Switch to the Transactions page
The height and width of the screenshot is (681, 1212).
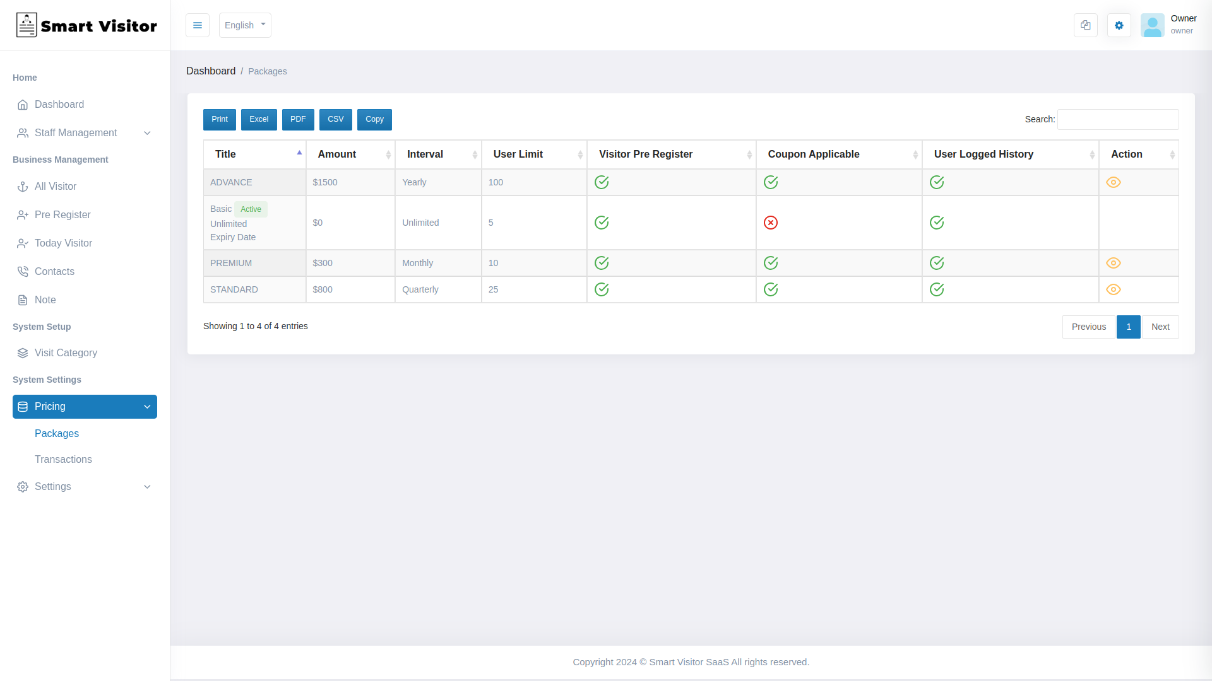coord(63,460)
